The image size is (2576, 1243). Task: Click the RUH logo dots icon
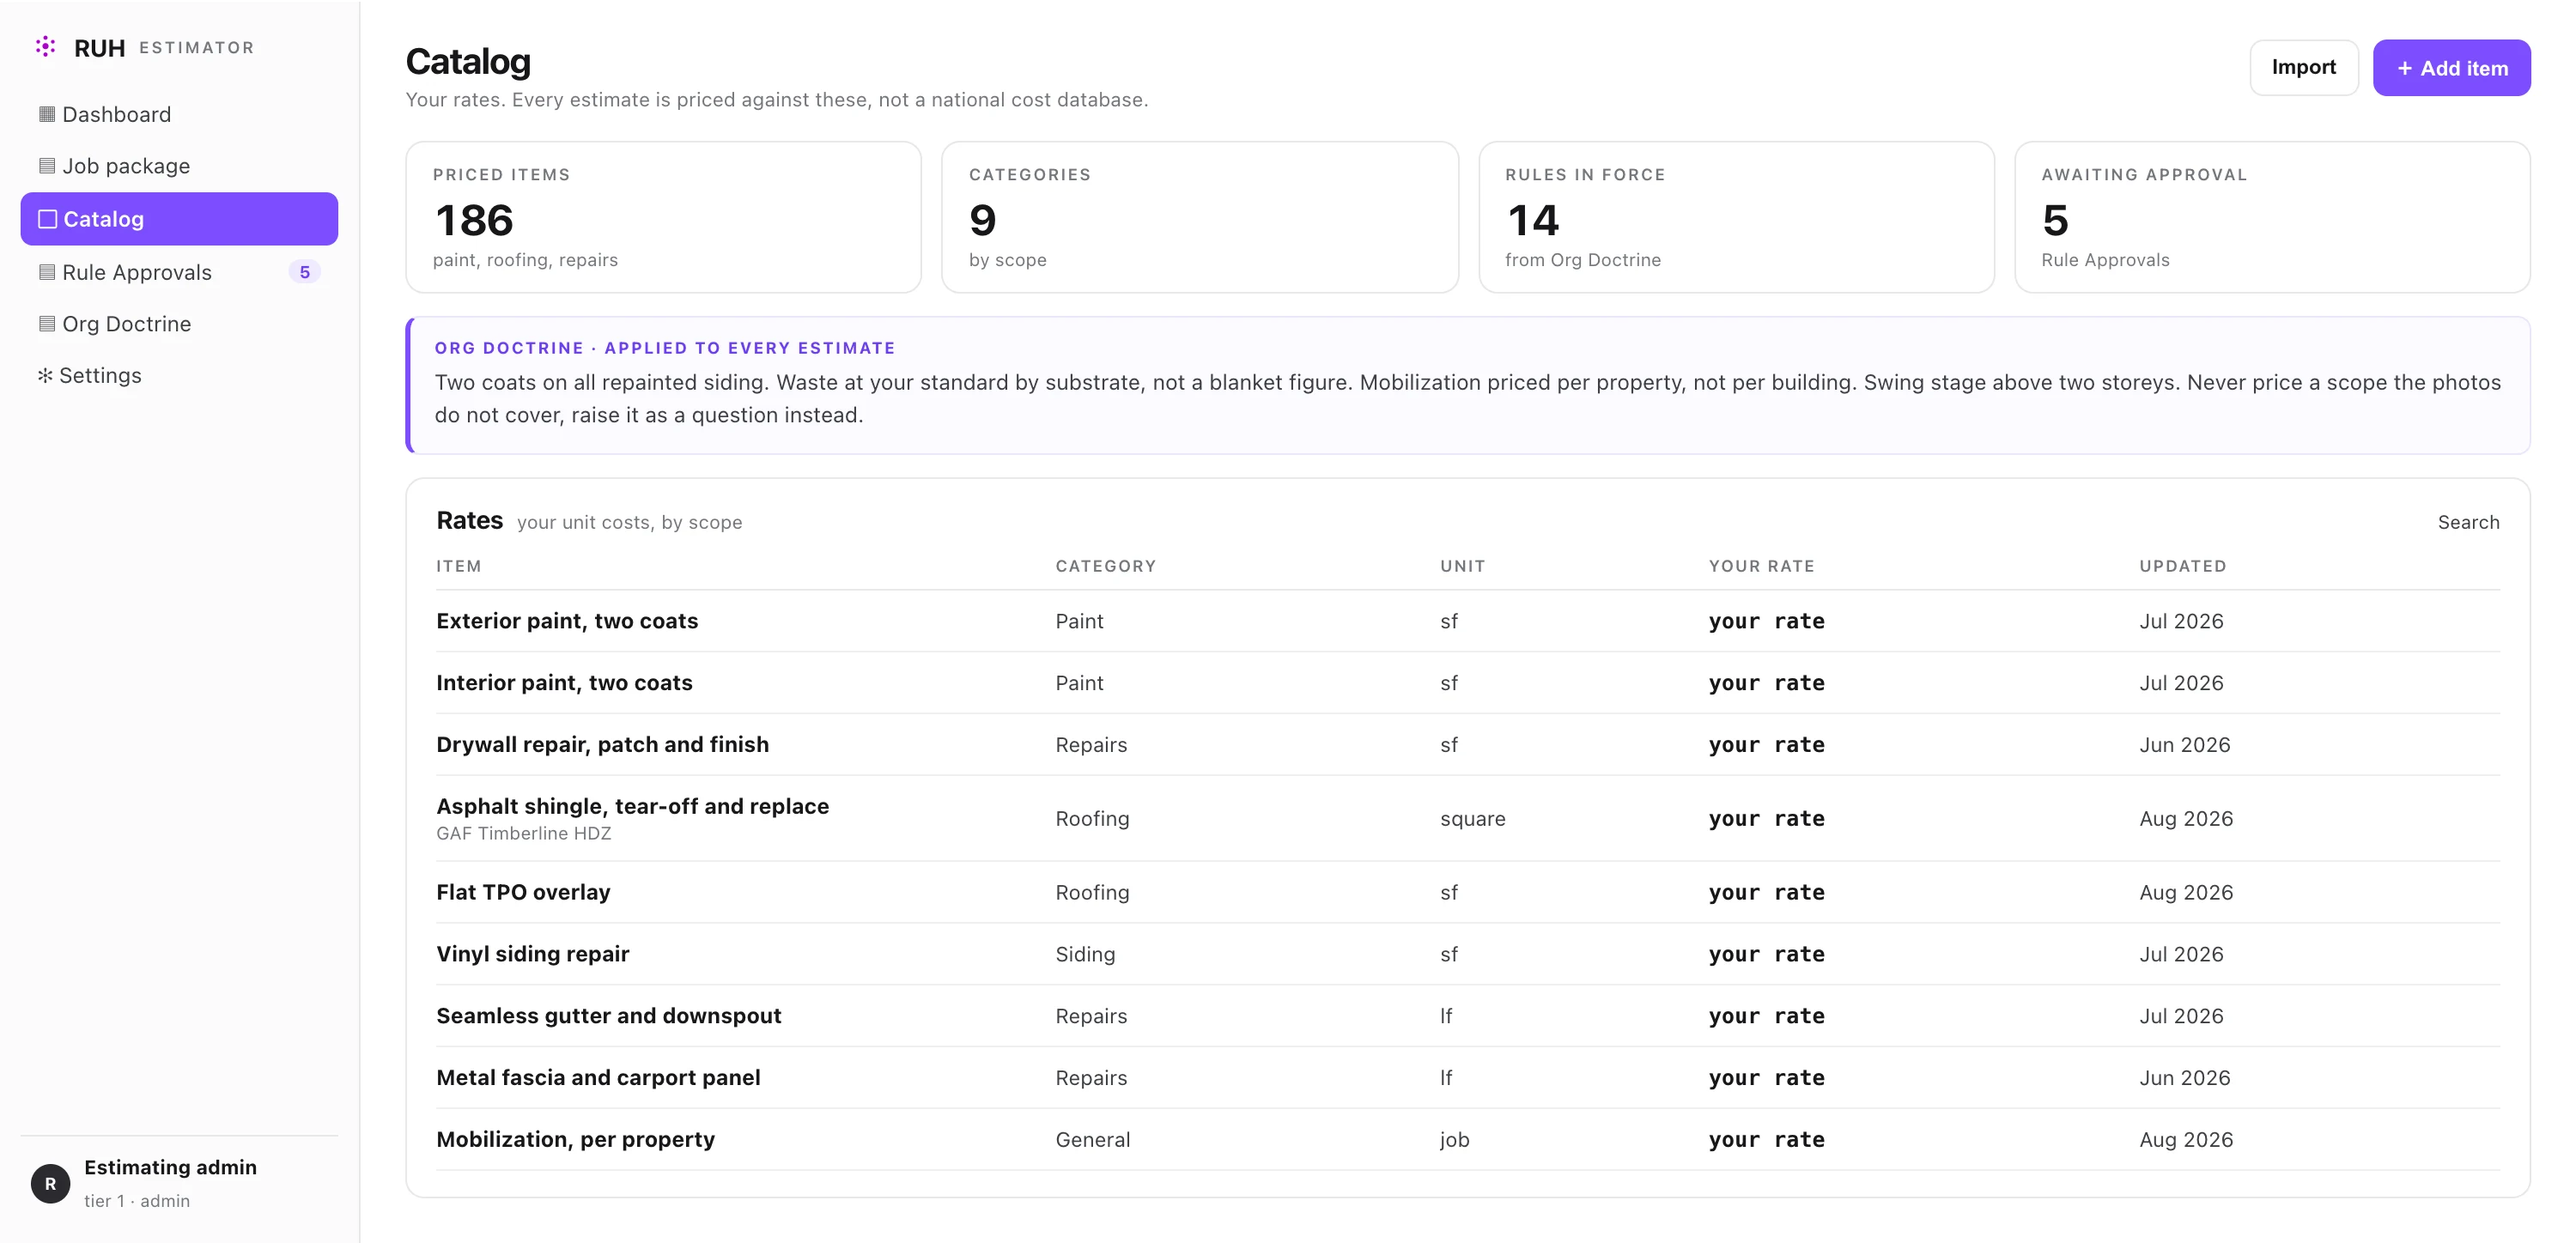[x=45, y=47]
